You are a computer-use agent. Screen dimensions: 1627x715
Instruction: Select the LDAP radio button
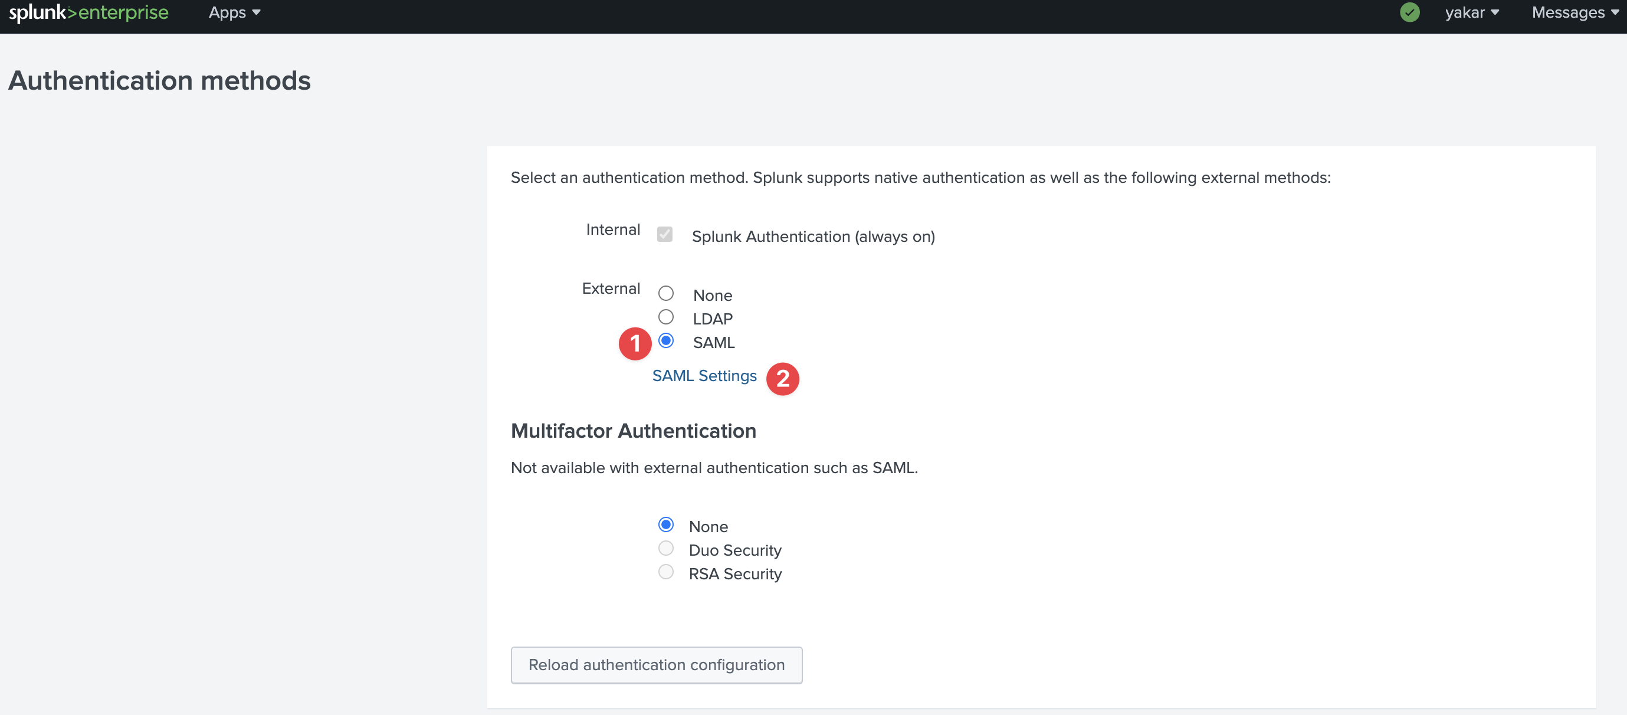click(x=665, y=317)
